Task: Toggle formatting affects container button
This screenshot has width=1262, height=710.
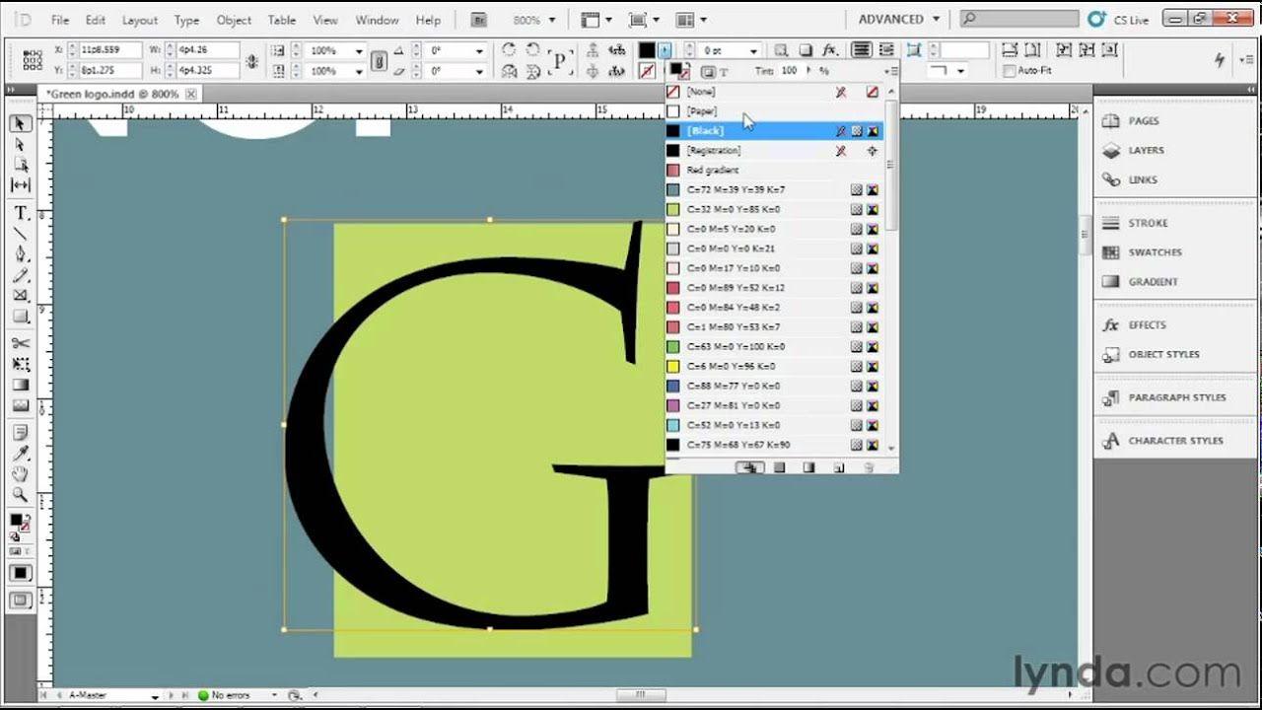Action: click(x=708, y=72)
